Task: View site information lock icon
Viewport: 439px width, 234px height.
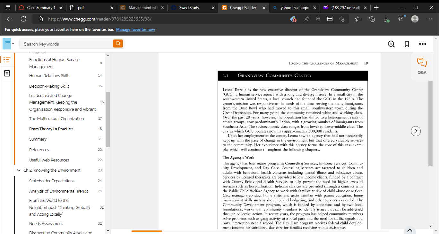Action: [x=40, y=19]
